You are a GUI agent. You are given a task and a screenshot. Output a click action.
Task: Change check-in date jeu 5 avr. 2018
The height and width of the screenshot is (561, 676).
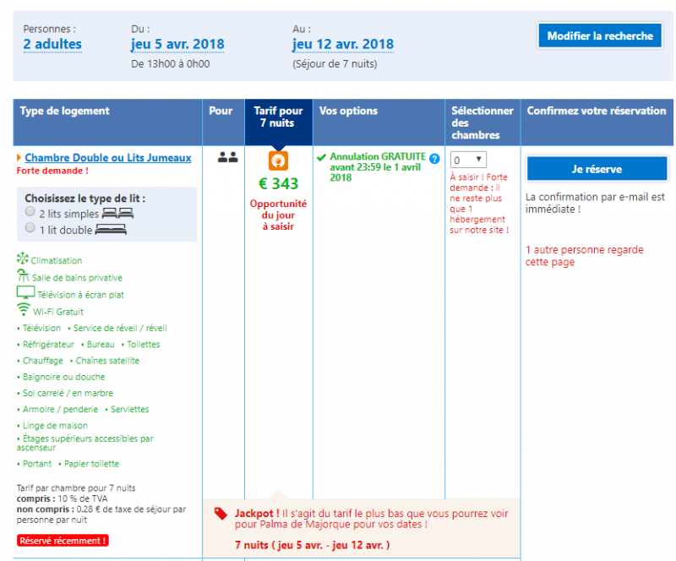pyautogui.click(x=177, y=45)
